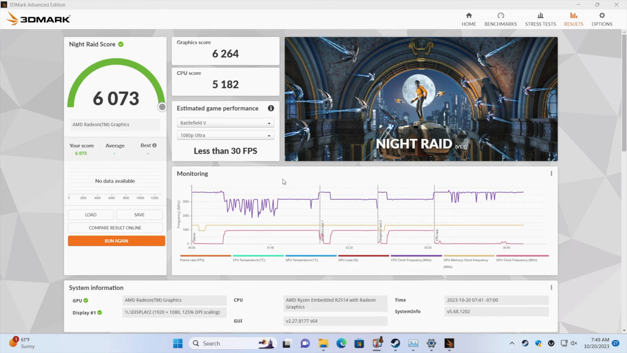
Task: Open the clock and date flyout
Action: coord(596,343)
